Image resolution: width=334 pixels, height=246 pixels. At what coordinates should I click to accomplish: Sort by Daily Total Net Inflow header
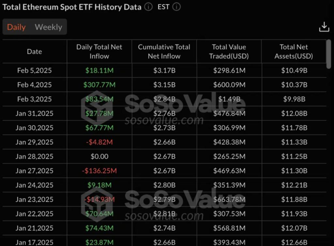tap(99, 51)
